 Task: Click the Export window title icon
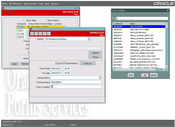31,29
